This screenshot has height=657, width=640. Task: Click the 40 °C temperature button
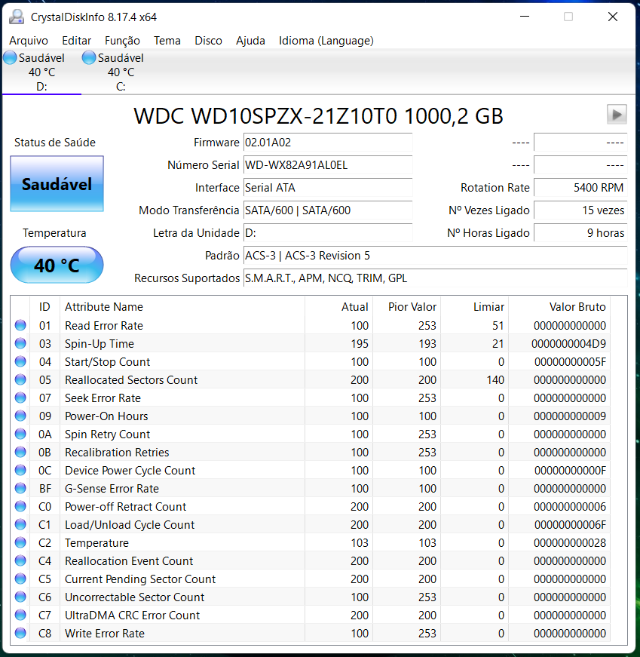57,266
